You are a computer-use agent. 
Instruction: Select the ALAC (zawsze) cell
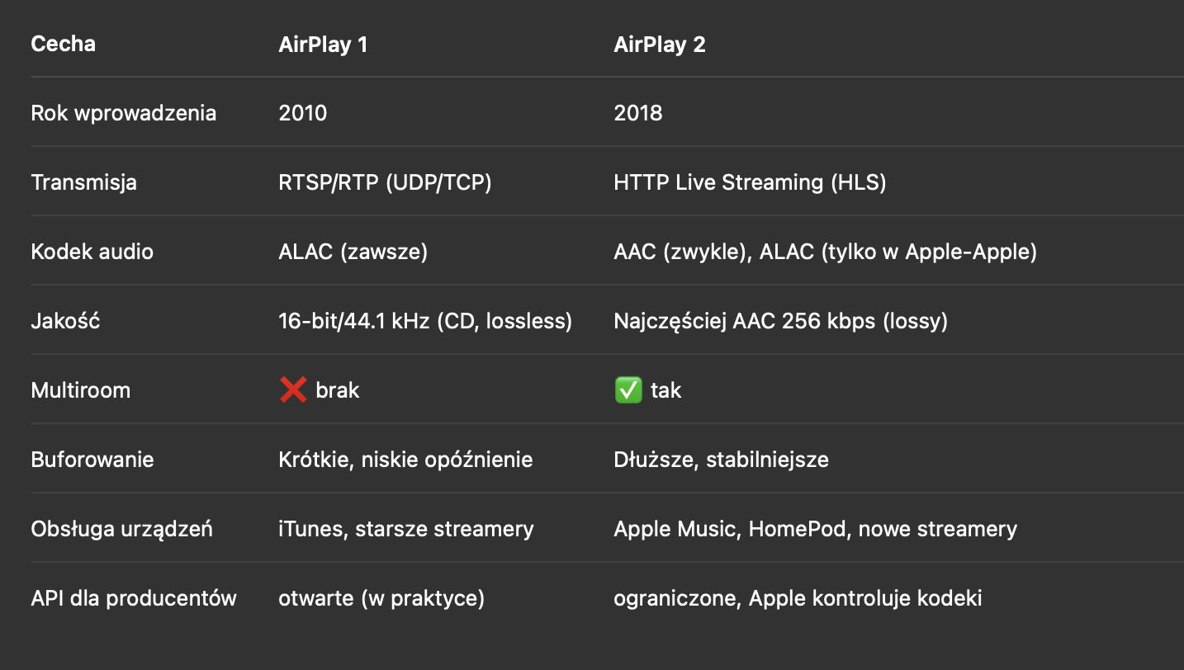[353, 252]
